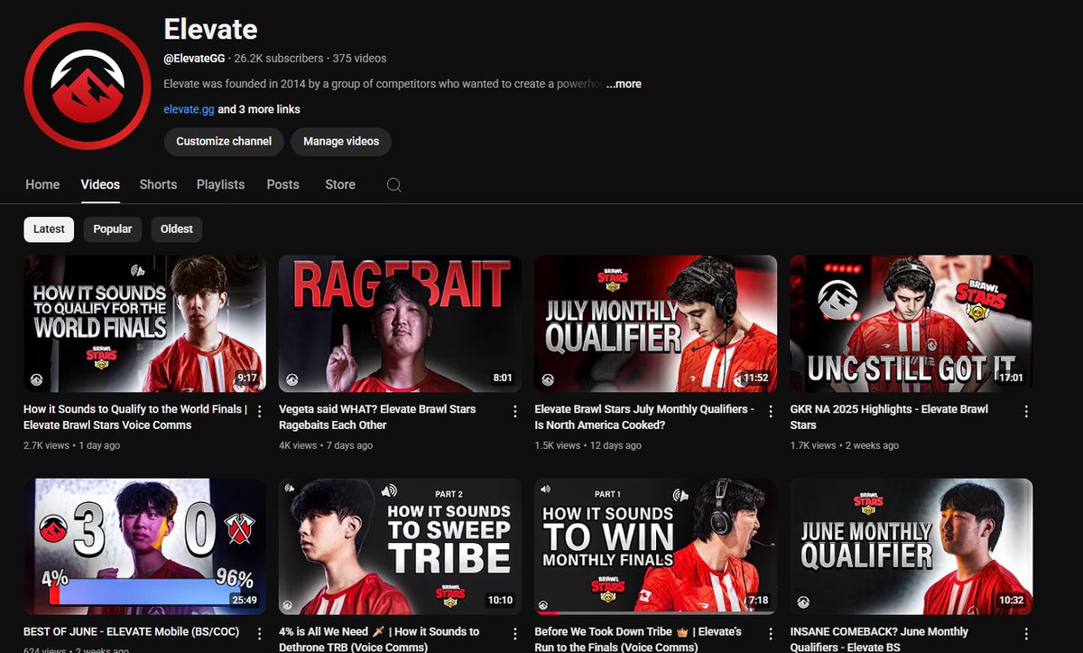Open options menu for Before We Took Down Tribe

coord(771,634)
